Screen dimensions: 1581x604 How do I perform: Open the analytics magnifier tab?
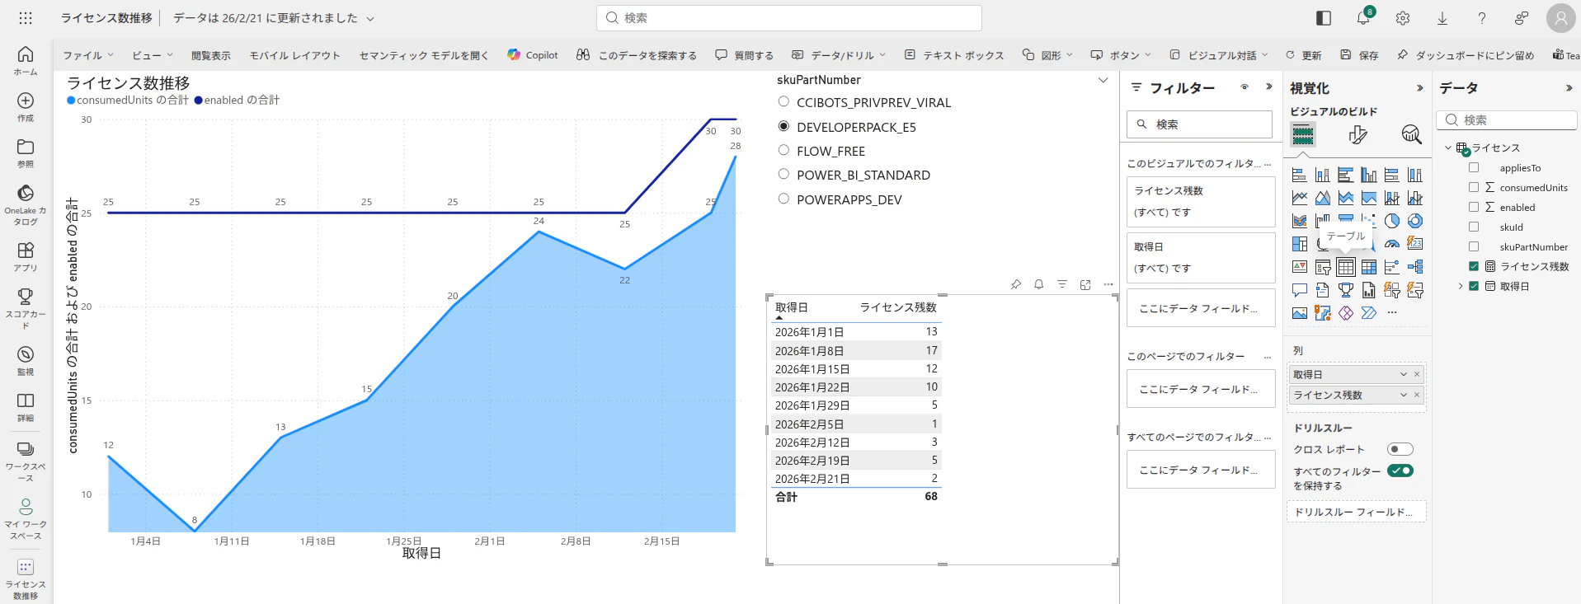tap(1411, 134)
